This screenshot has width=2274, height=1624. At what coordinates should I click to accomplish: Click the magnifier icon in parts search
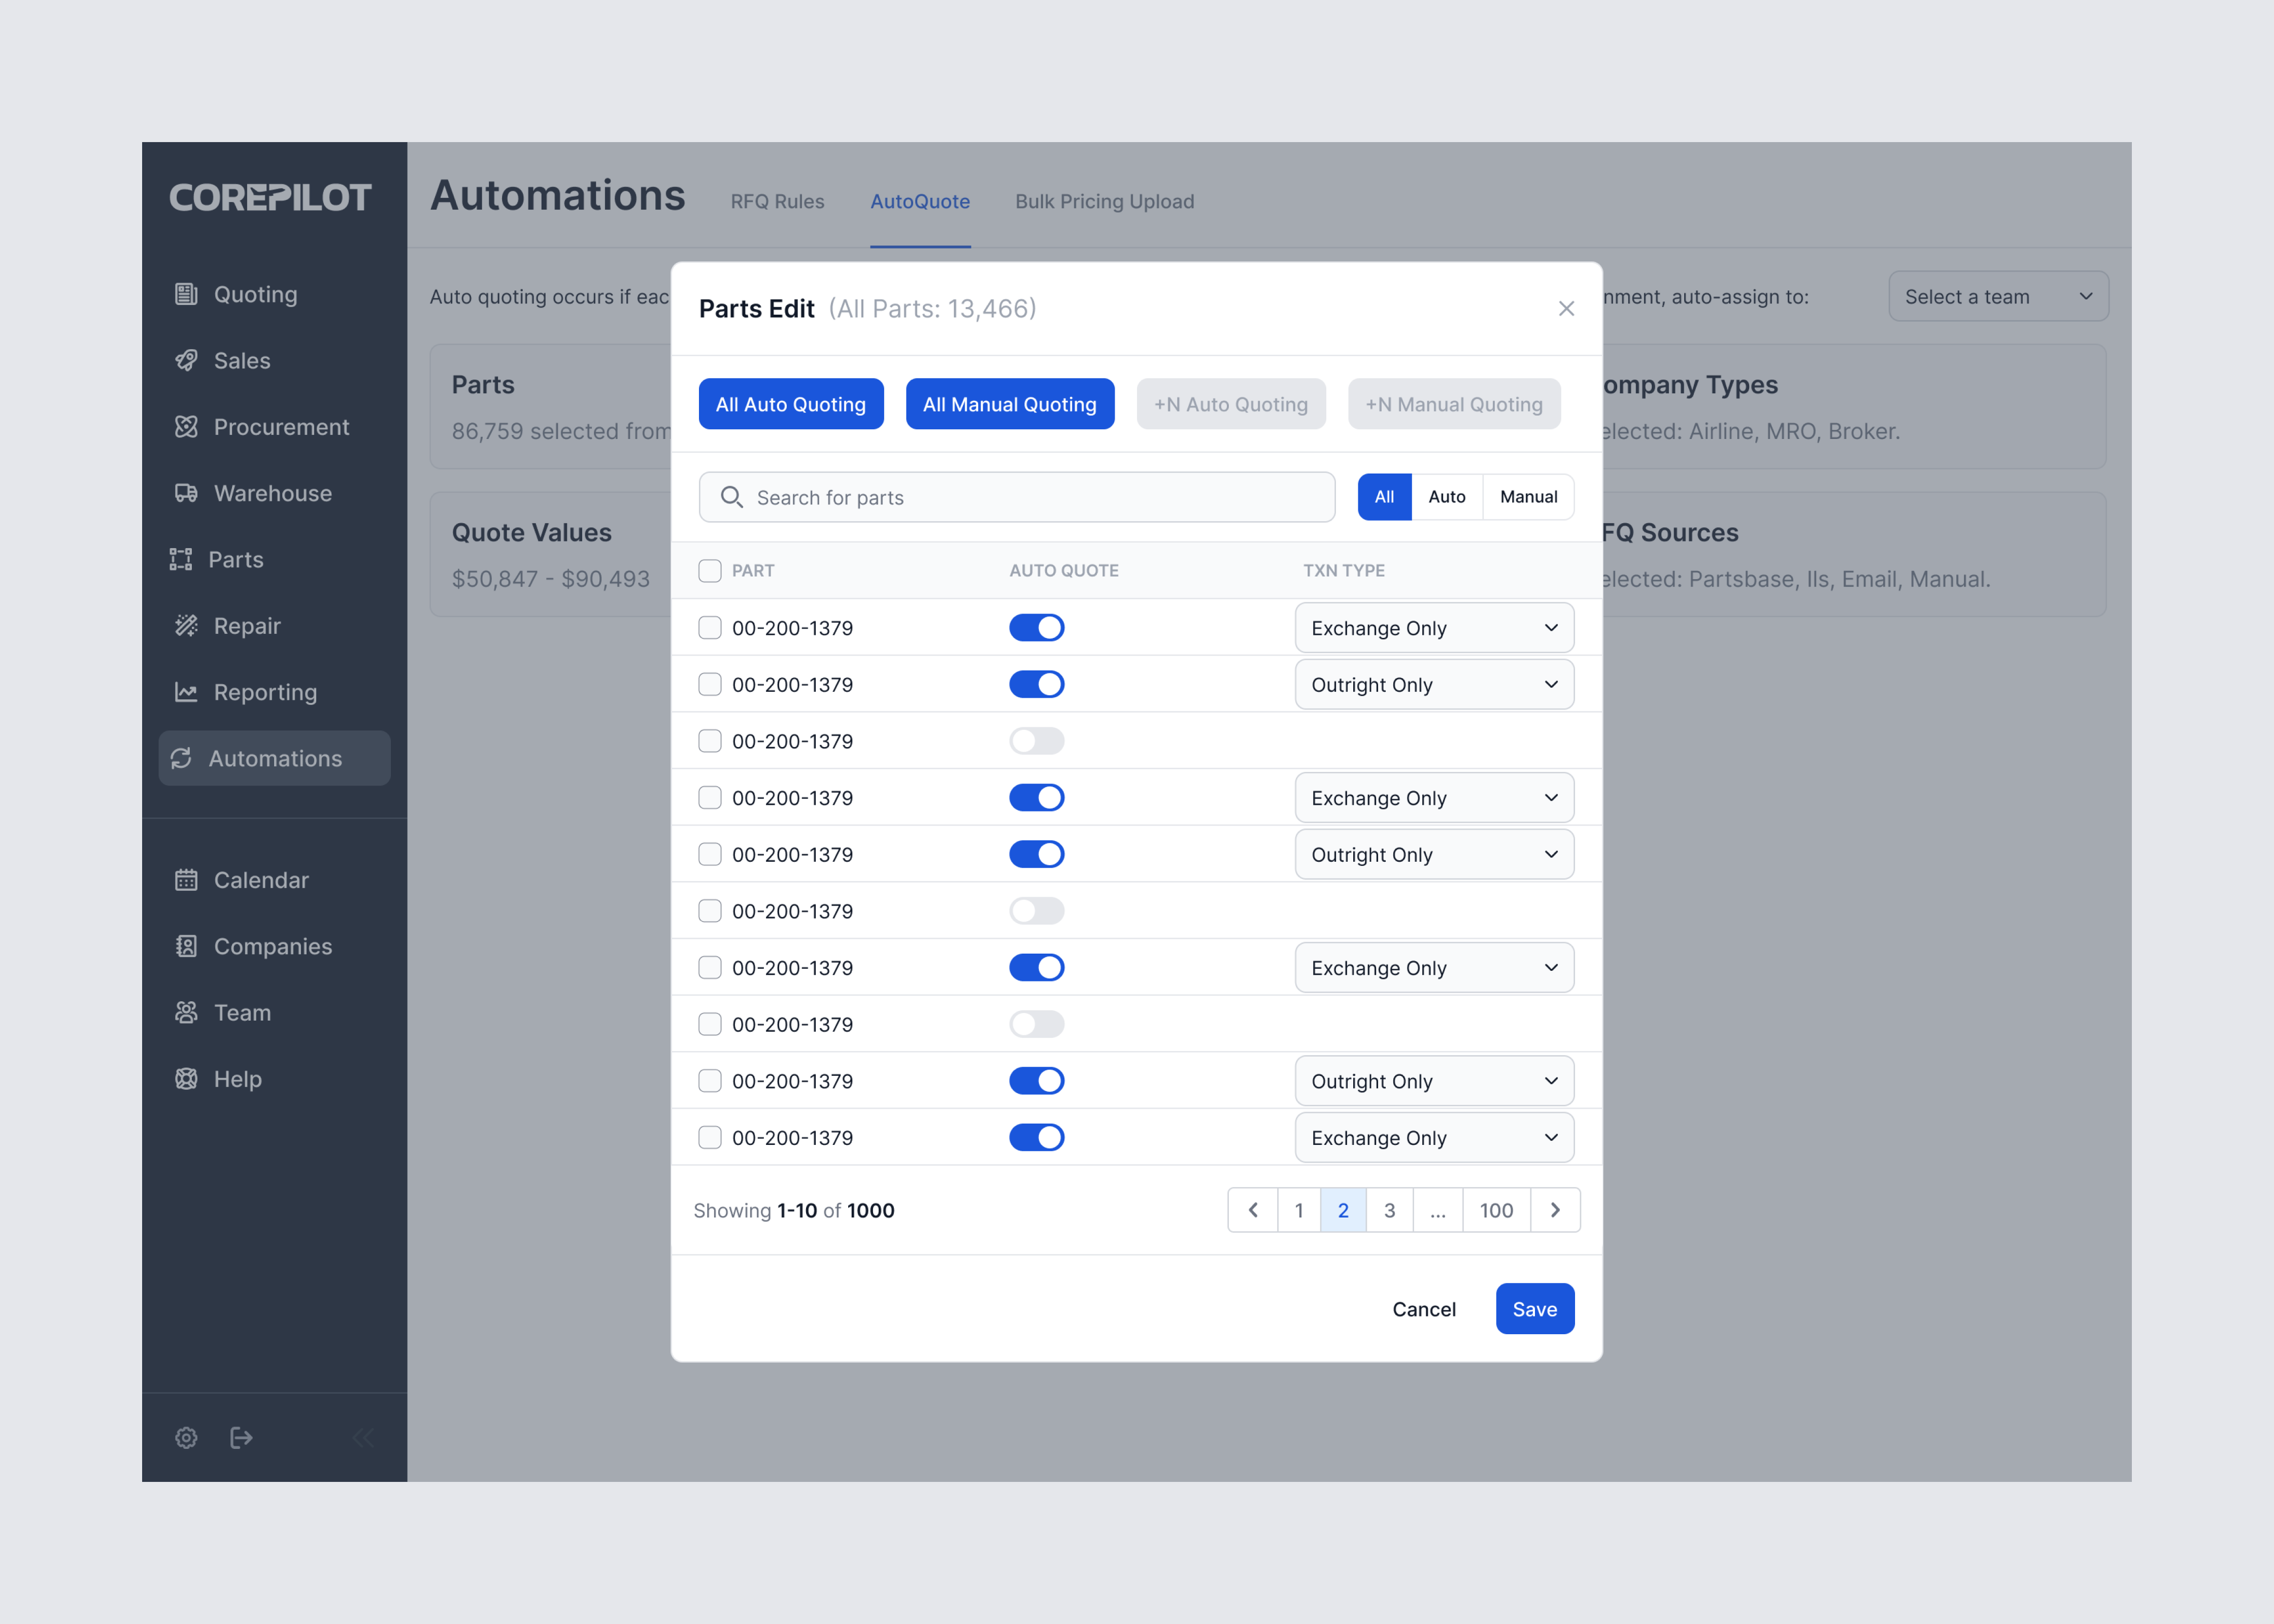(x=732, y=497)
